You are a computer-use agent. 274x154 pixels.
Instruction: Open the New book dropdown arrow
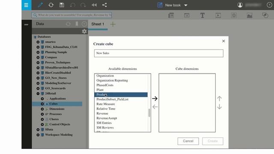pyautogui.click(x=186, y=5)
